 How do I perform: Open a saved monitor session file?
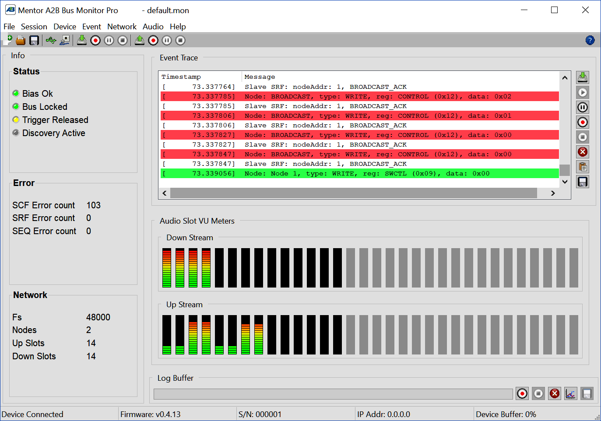click(x=21, y=40)
